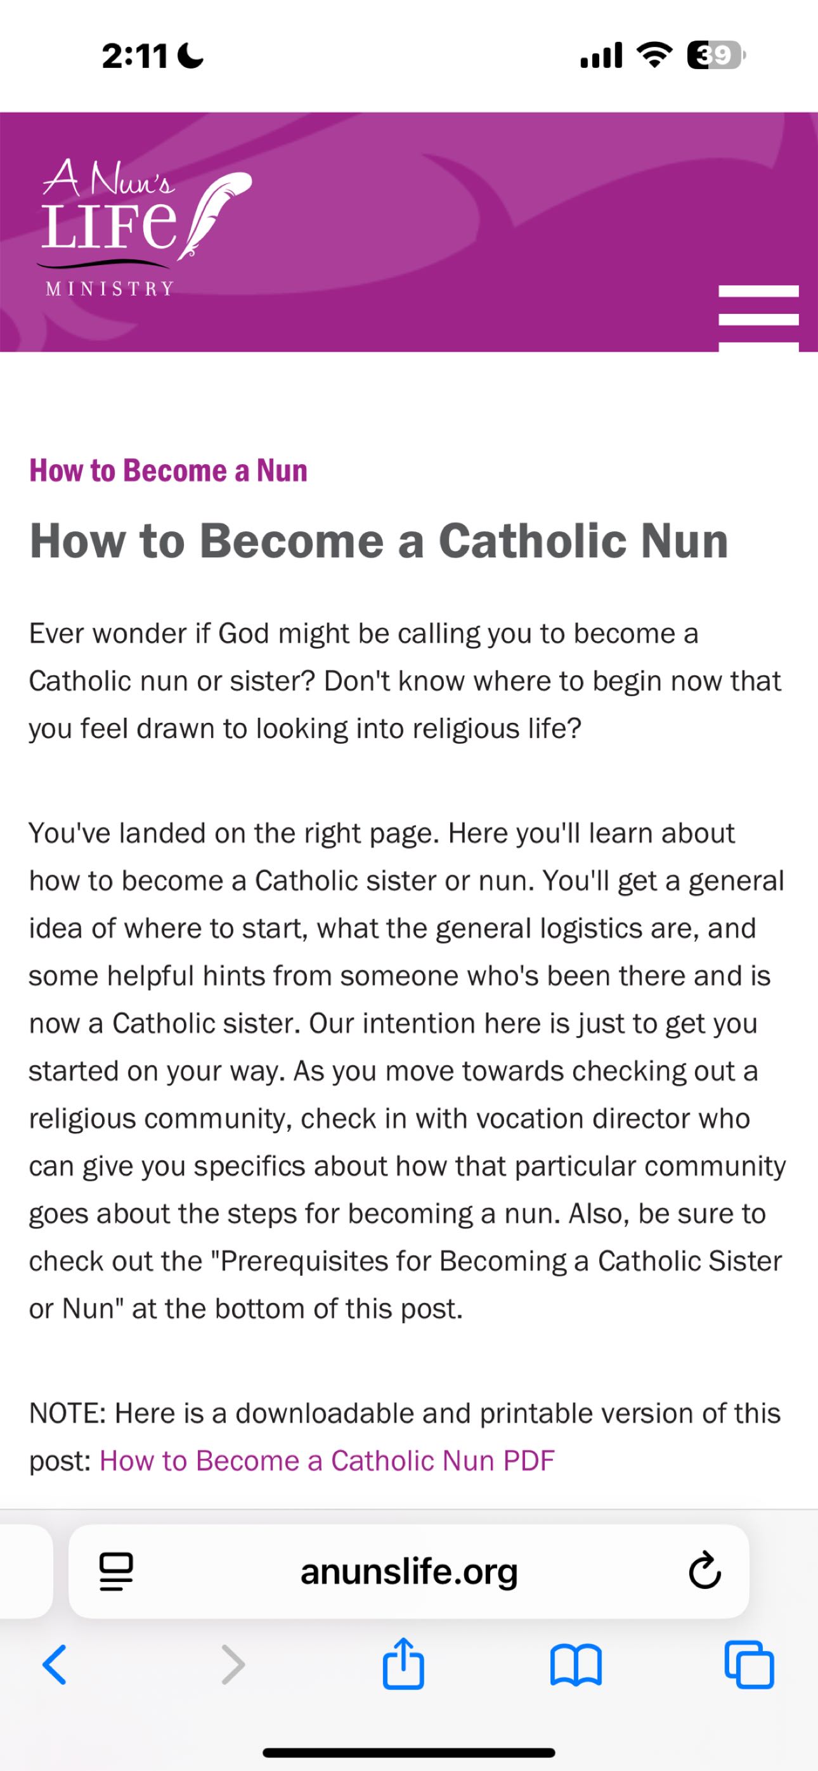
Task: Tap the Wi-Fi status icon
Action: (x=655, y=55)
